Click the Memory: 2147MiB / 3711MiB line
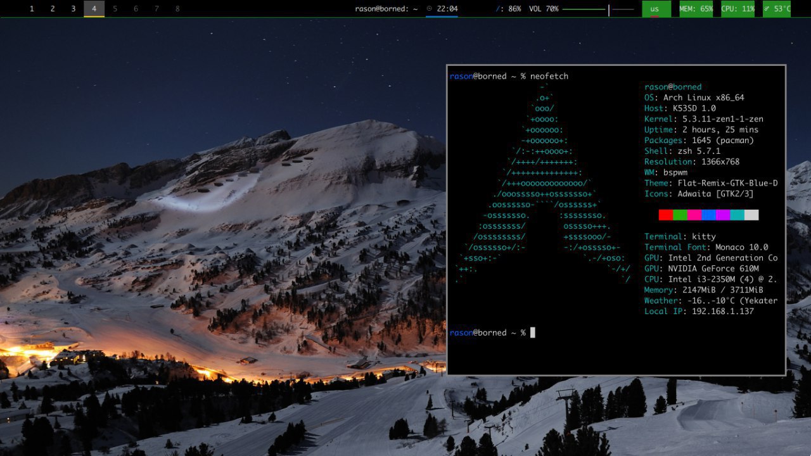Image resolution: width=811 pixels, height=456 pixels. point(704,291)
